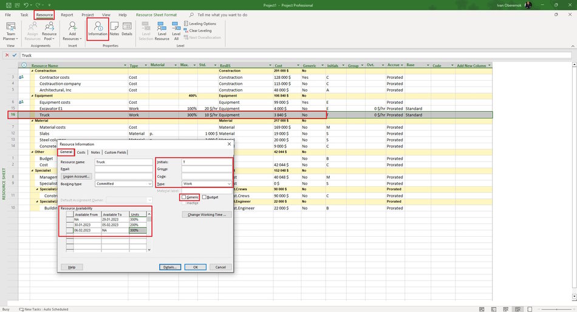Enable the Generic checkbox
The width and height of the screenshot is (577, 312).
tap(183, 197)
